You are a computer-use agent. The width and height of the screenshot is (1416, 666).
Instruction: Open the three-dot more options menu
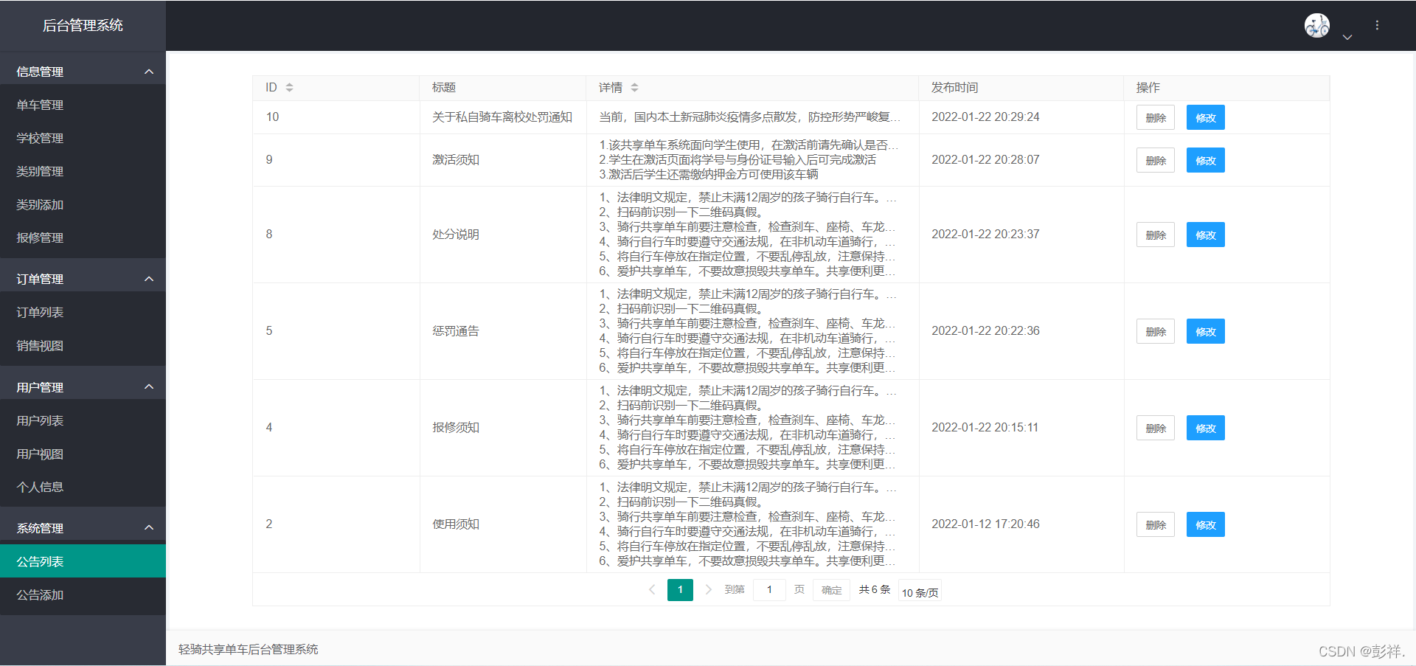click(1377, 25)
